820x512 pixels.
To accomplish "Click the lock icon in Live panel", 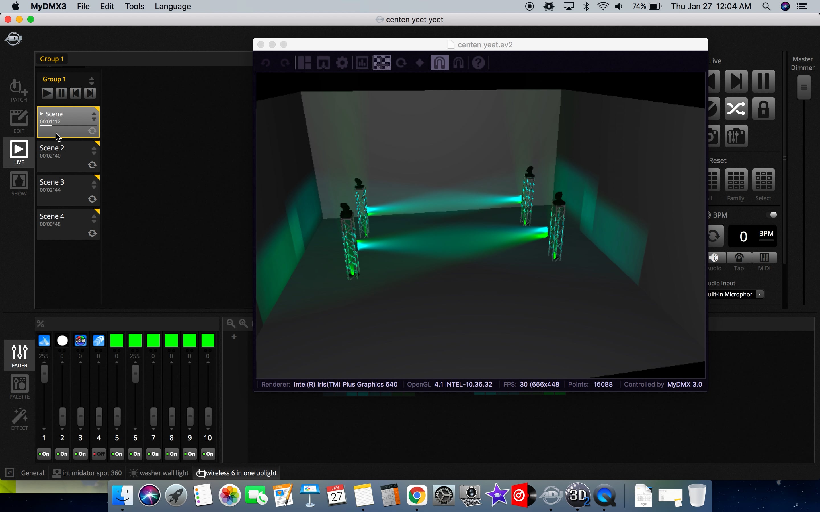I will point(763,109).
